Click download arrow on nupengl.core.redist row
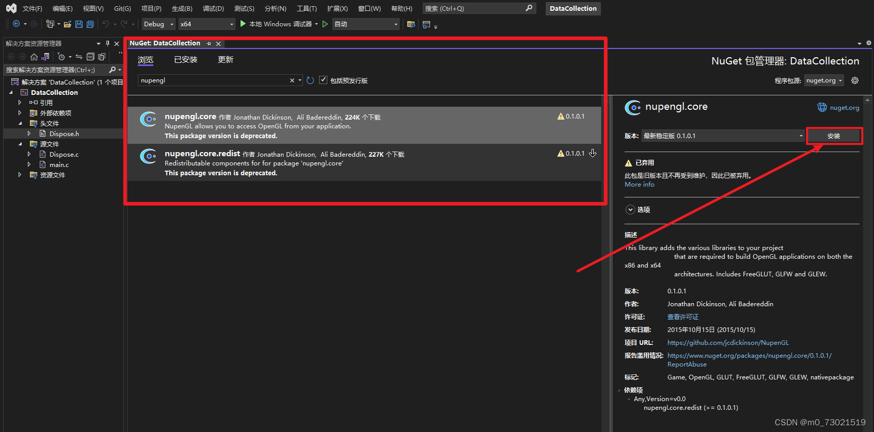The image size is (874, 432). [x=593, y=153]
